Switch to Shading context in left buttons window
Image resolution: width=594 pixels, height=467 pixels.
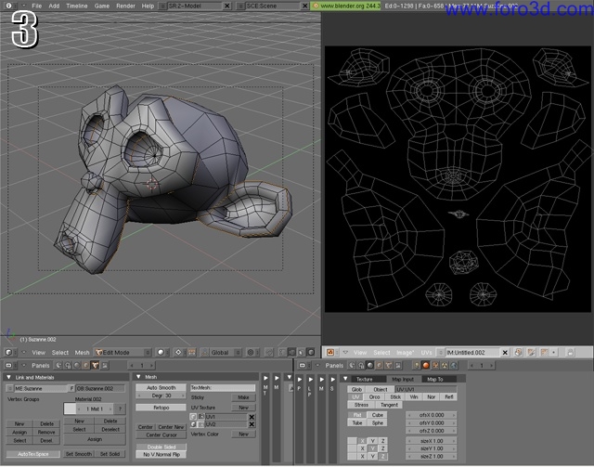click(x=76, y=365)
